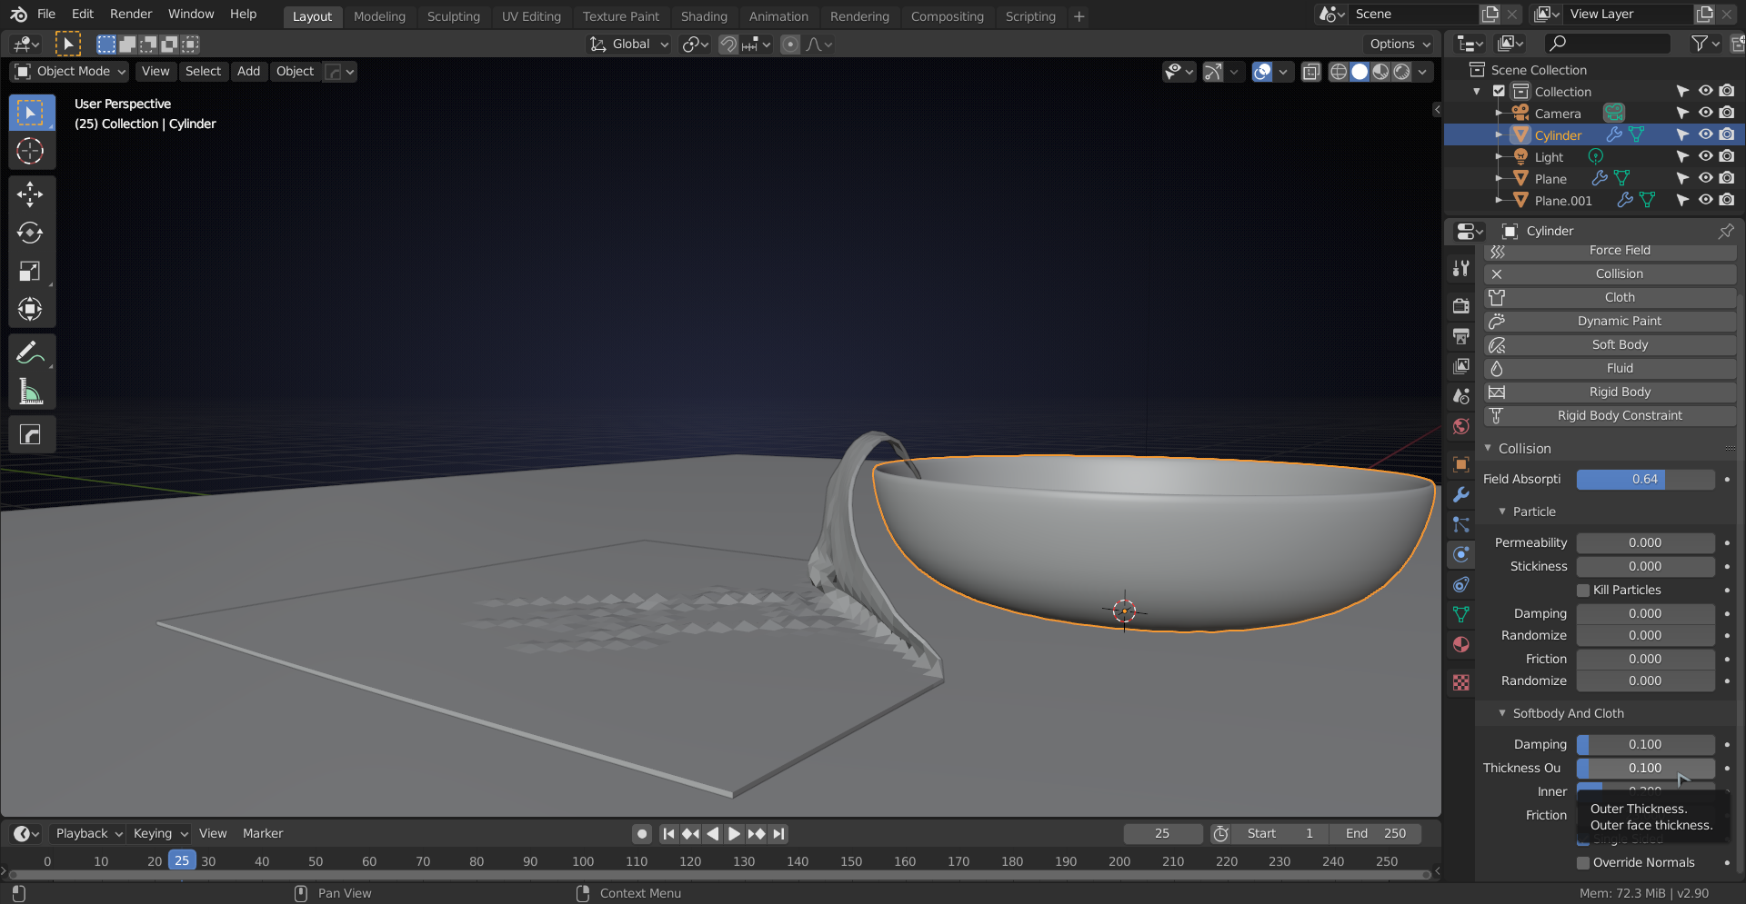
Task: Collapse the Softbody And Cloth subpanel
Action: (1502, 714)
